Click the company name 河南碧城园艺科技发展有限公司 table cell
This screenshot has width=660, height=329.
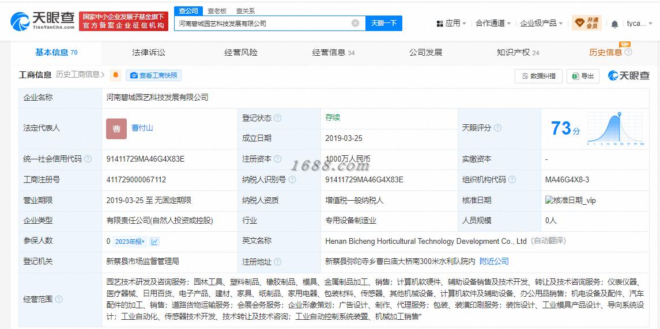click(157, 97)
